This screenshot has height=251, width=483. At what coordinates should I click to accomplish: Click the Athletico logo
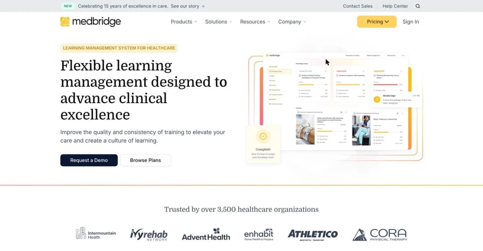(313, 234)
